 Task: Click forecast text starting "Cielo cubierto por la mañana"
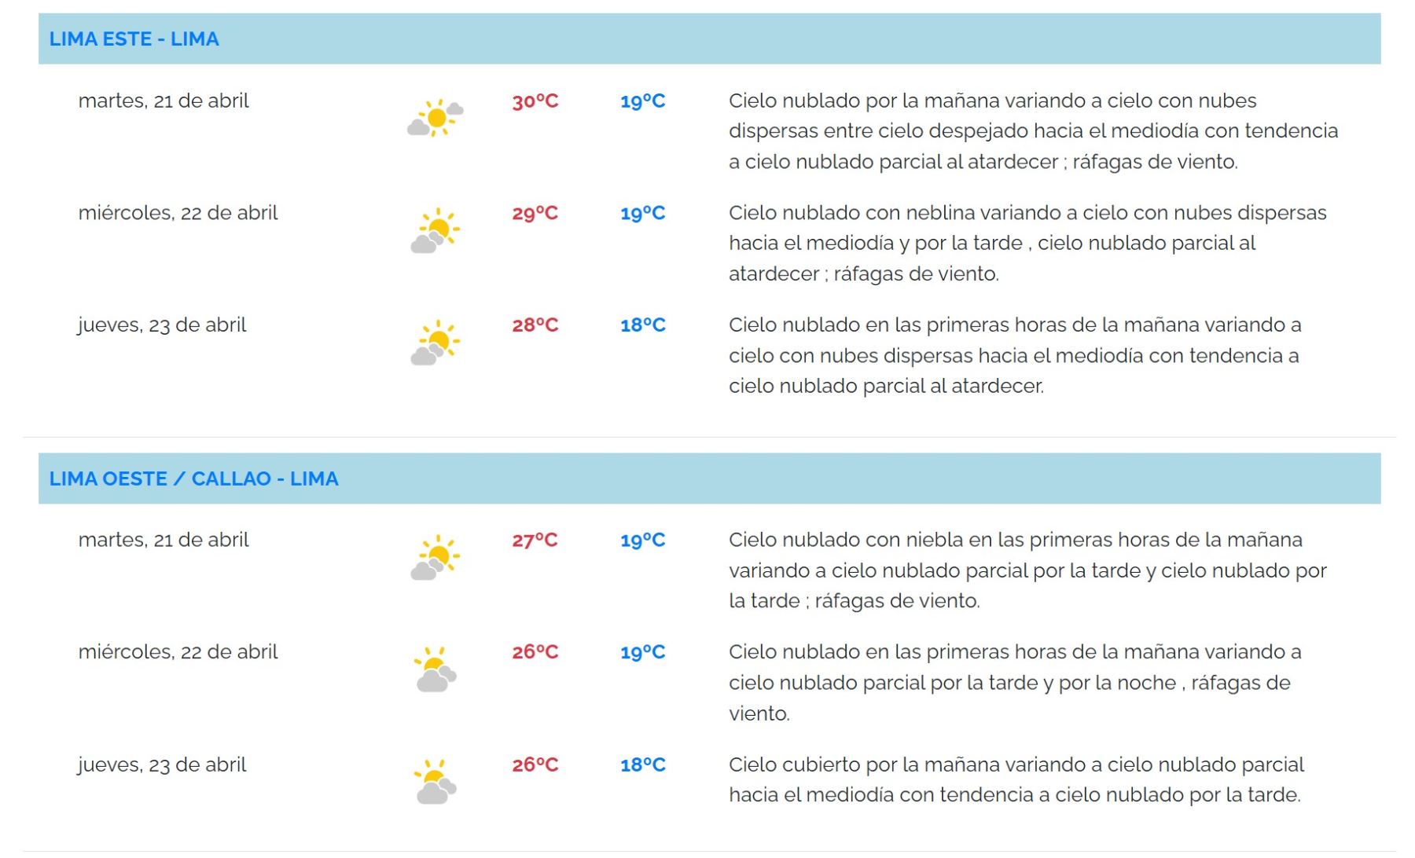[1016, 779]
